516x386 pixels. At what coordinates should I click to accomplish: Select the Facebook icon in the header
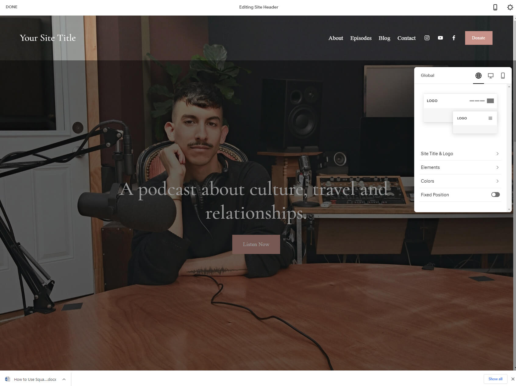(x=454, y=38)
